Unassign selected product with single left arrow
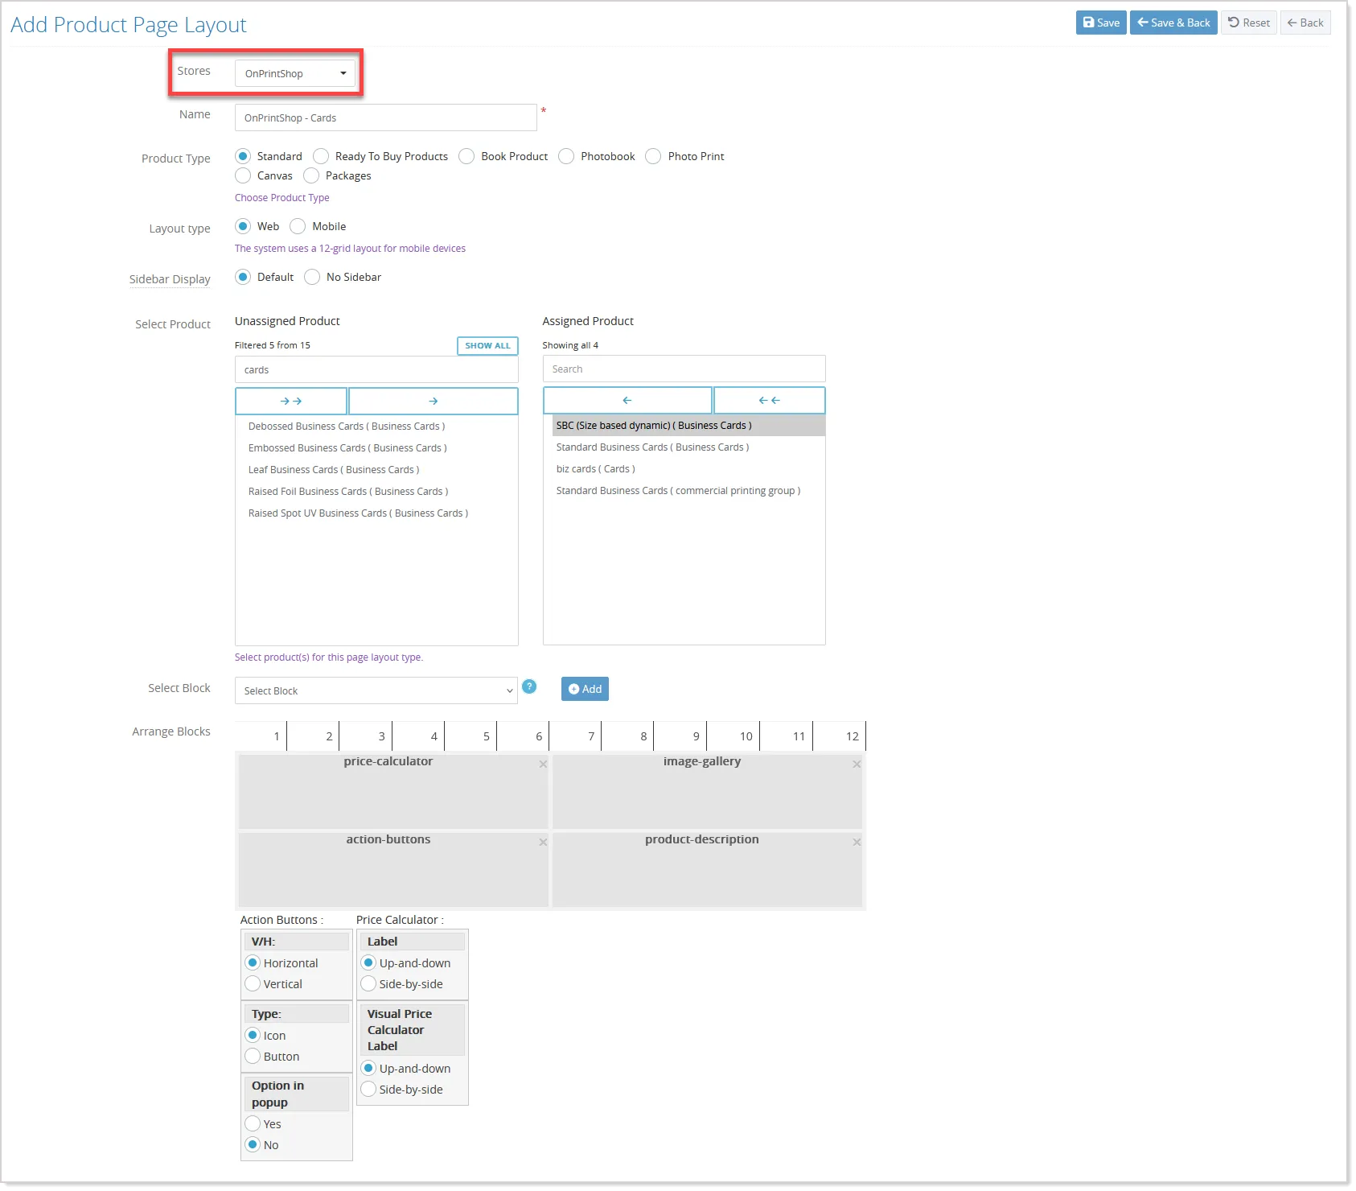1356x1191 pixels. pos(627,400)
